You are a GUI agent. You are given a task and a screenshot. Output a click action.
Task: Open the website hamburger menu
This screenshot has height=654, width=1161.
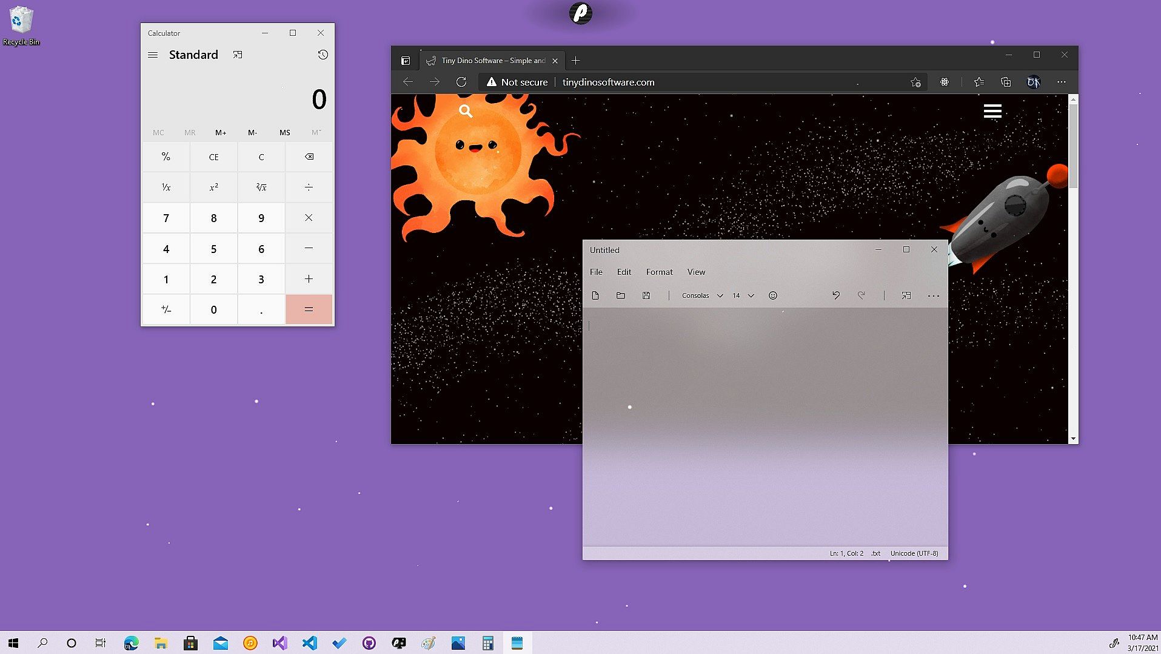(992, 111)
